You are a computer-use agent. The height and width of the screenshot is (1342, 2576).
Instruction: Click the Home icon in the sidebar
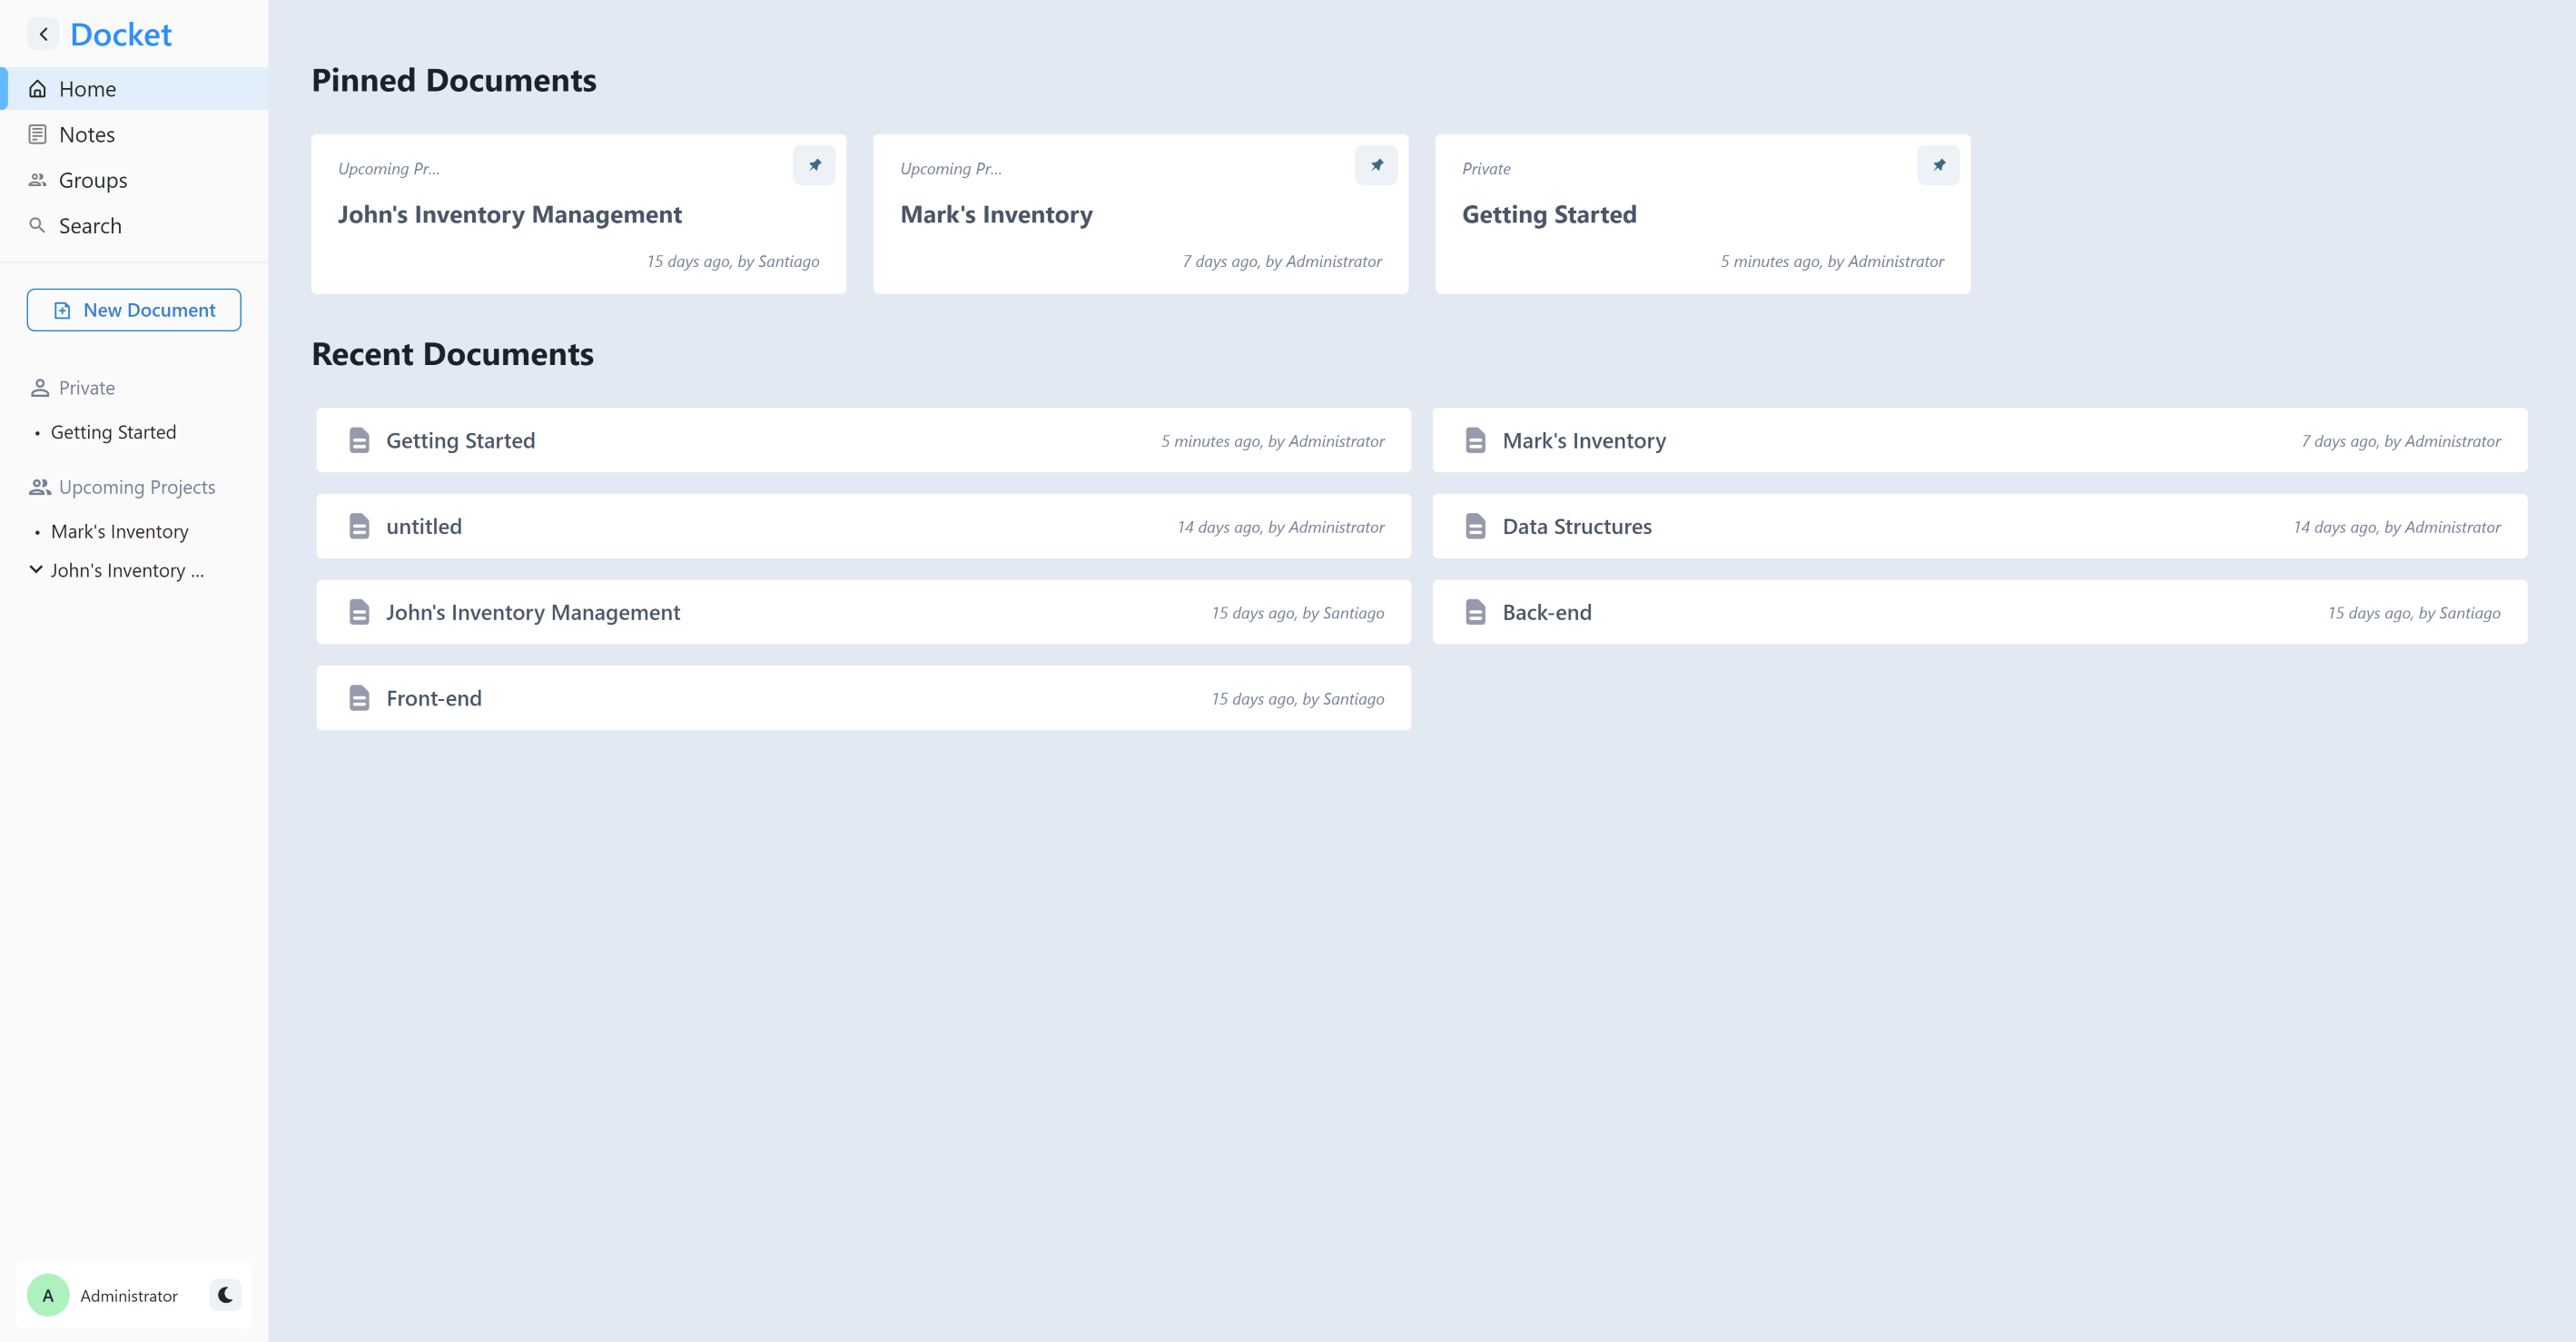point(38,89)
